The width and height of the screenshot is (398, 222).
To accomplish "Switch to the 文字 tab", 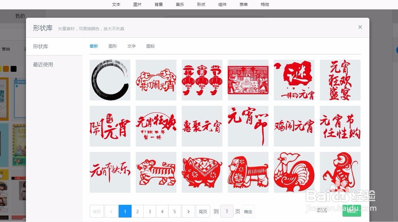I will [131, 46].
